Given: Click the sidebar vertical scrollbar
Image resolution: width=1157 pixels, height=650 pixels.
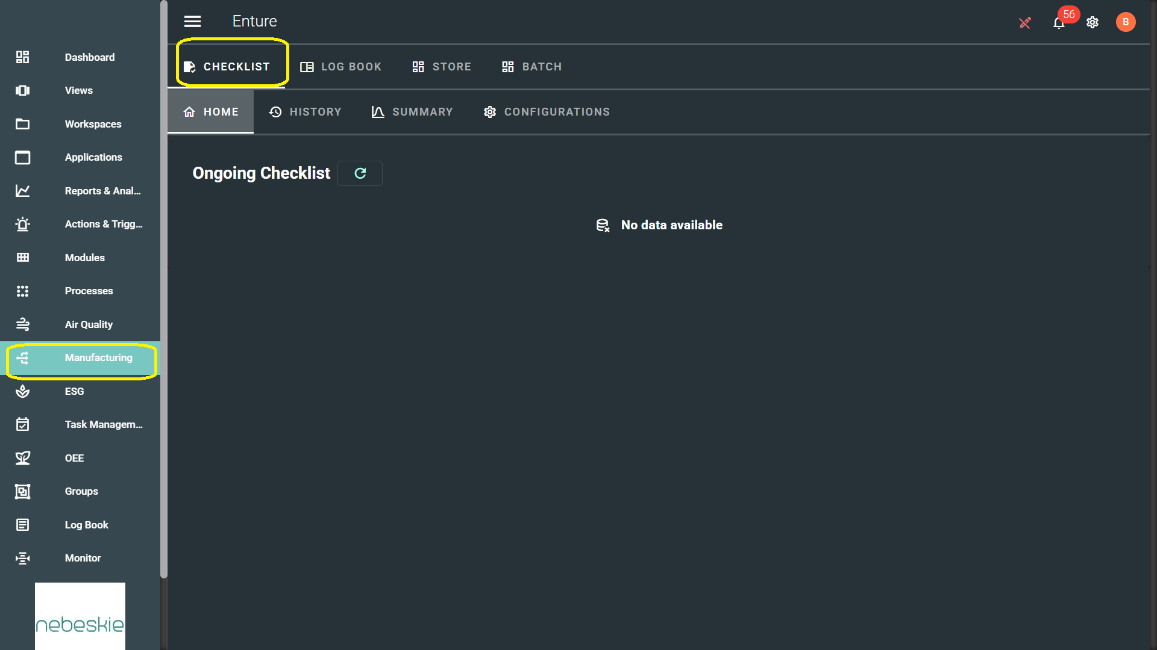Looking at the screenshot, I should [164, 289].
